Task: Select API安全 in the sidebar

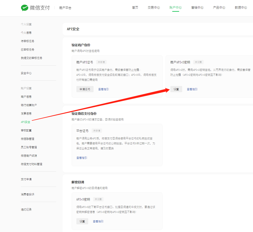Action: pos(25,122)
